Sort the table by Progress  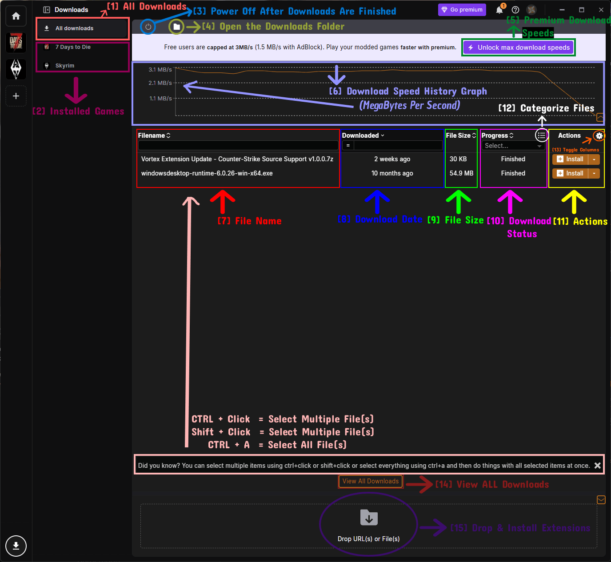[x=497, y=136]
